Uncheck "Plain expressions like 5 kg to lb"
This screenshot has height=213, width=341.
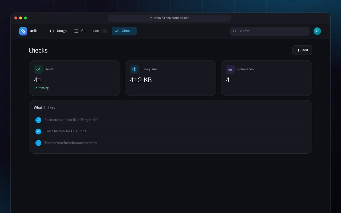pyautogui.click(x=38, y=120)
